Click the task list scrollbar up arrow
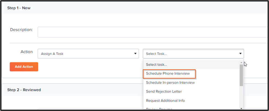 (241, 62)
